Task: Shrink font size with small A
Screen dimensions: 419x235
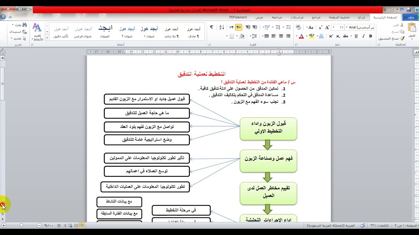Action: [321, 27]
